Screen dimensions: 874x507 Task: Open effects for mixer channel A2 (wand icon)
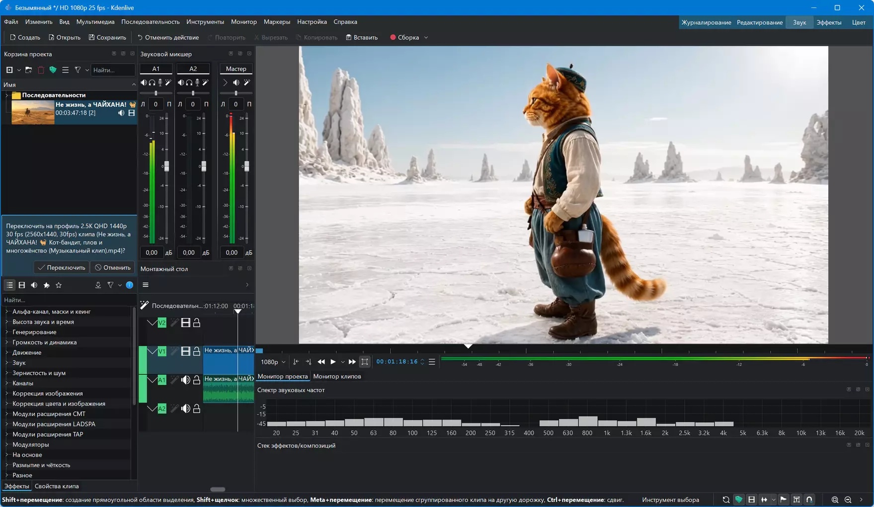(x=205, y=83)
